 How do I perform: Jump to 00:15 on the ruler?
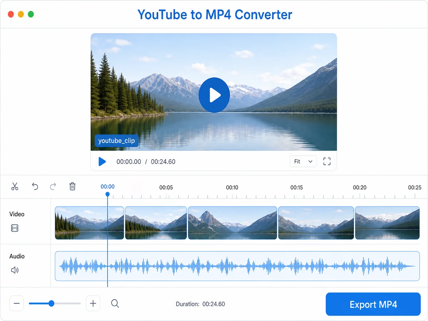click(296, 187)
